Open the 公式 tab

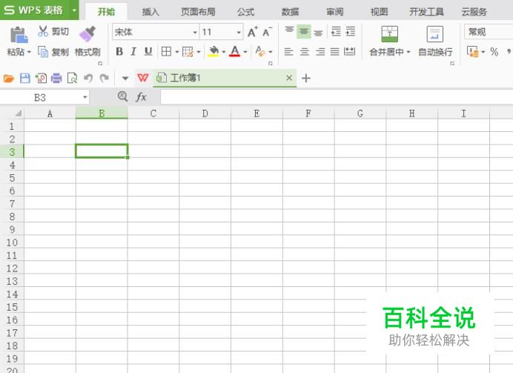pyautogui.click(x=245, y=12)
